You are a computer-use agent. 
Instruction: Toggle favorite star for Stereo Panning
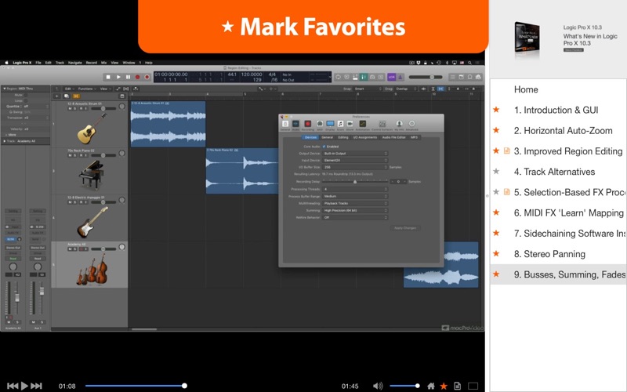point(496,253)
